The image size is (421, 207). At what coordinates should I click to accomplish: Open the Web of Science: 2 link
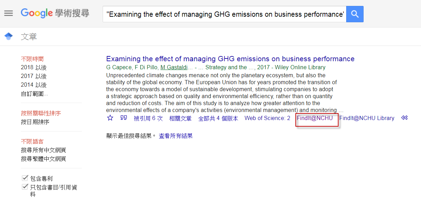(267, 118)
